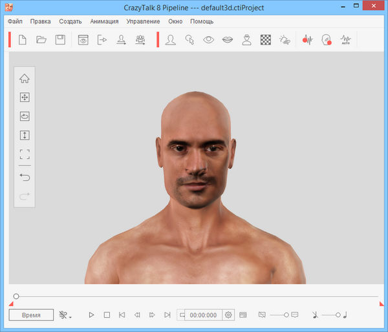Toggle the Время time mode button
Image resolution: width=388 pixels, height=332 pixels.
tap(31, 315)
